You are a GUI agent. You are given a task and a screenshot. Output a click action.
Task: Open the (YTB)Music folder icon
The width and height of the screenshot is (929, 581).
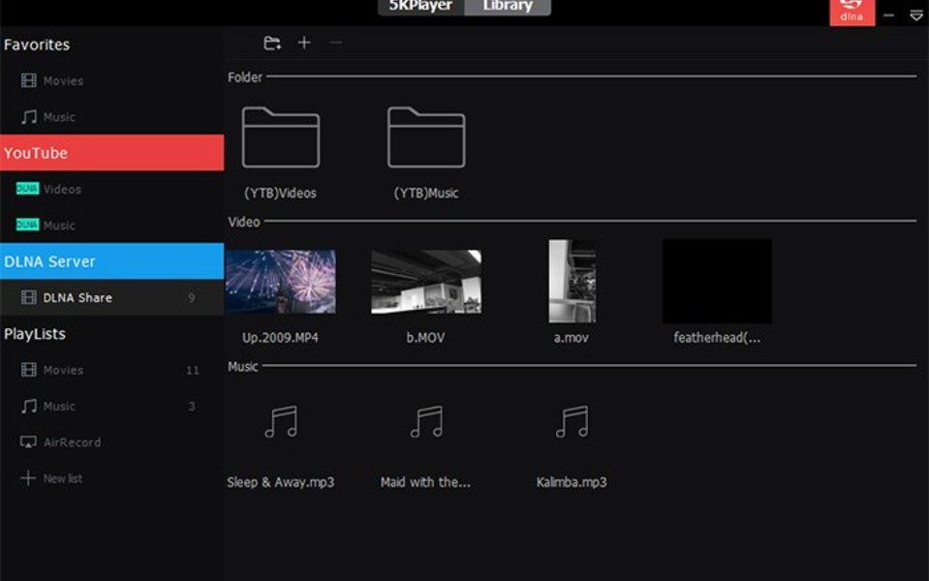point(426,138)
